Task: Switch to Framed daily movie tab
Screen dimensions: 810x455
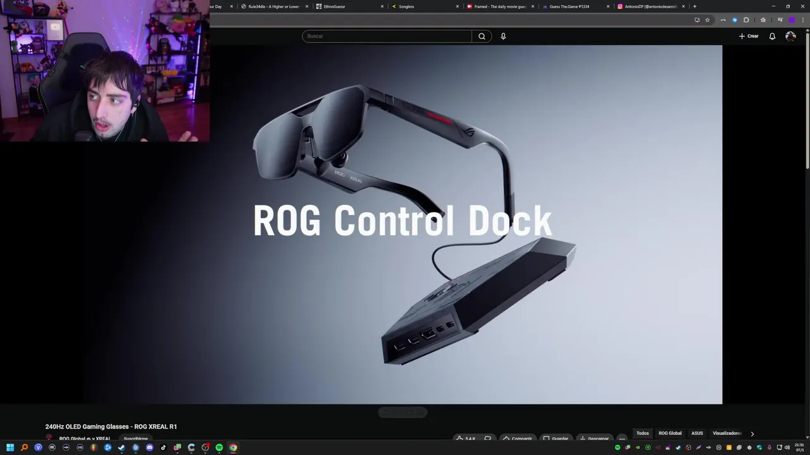Action: click(500, 6)
